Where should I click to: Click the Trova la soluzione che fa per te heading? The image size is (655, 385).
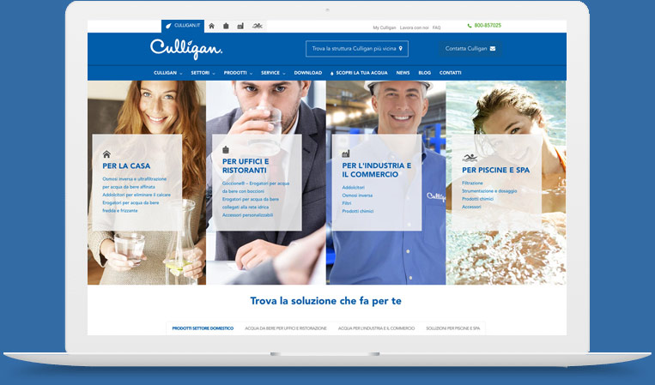pos(326,301)
